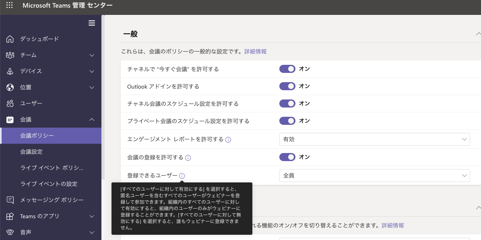Viewport: 481px width, 240px height.
Task: Collapse 会議 menu chevron
Action: point(92,120)
